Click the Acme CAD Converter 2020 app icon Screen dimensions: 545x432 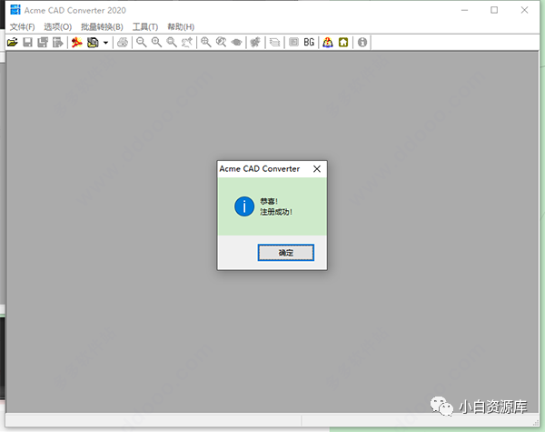click(15, 10)
